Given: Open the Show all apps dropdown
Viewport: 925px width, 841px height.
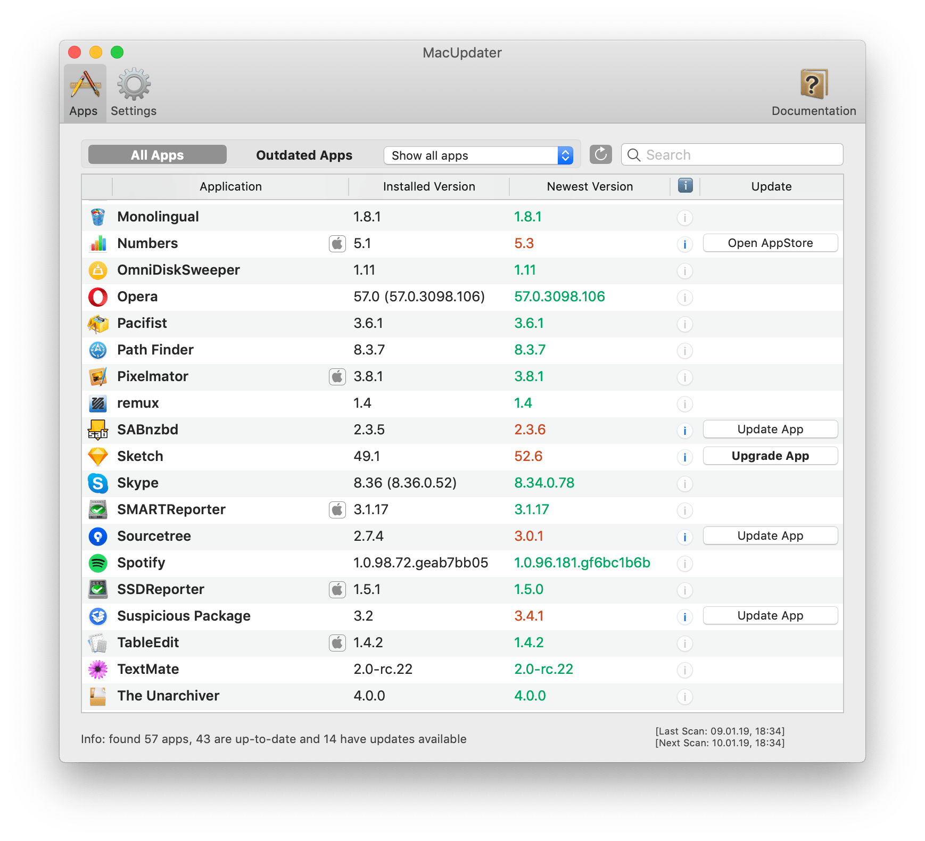Looking at the screenshot, I should pos(478,155).
